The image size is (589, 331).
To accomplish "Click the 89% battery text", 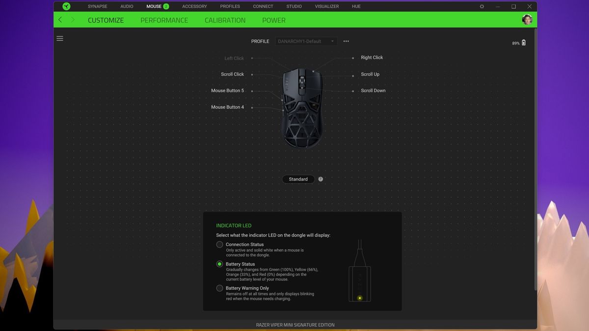I will click(x=516, y=43).
